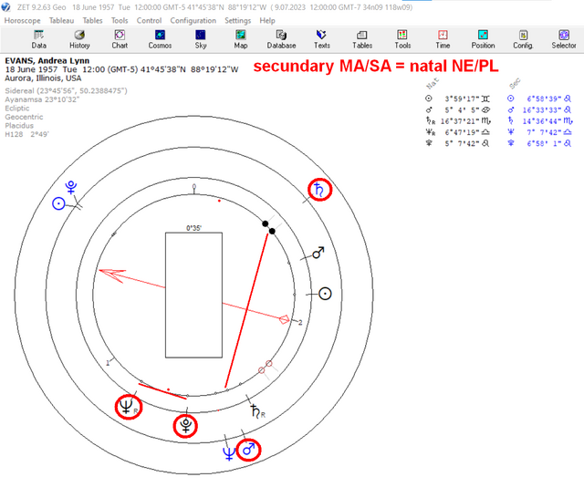Click the blue secondary Neptune symbol on chart
This screenshot has width=584, height=498.
click(229, 453)
